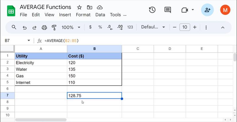Undo the last action
Image resolution: width=237 pixels, height=122 pixels.
click(25, 28)
